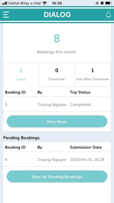Open booking 5 row with Completed status
The height and width of the screenshot is (203, 114).
click(x=57, y=104)
